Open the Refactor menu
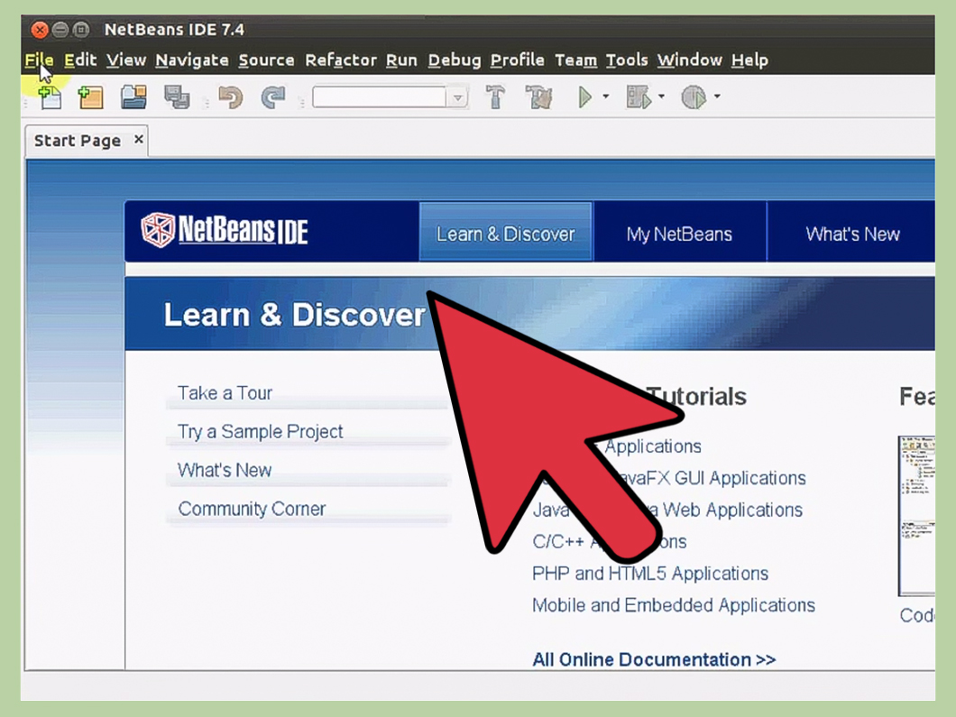The width and height of the screenshot is (956, 717). [x=341, y=60]
